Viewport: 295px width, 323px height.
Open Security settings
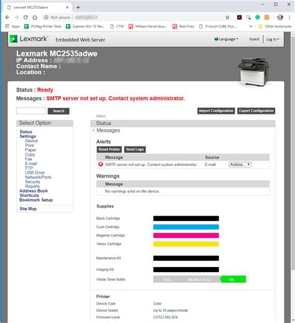click(32, 182)
